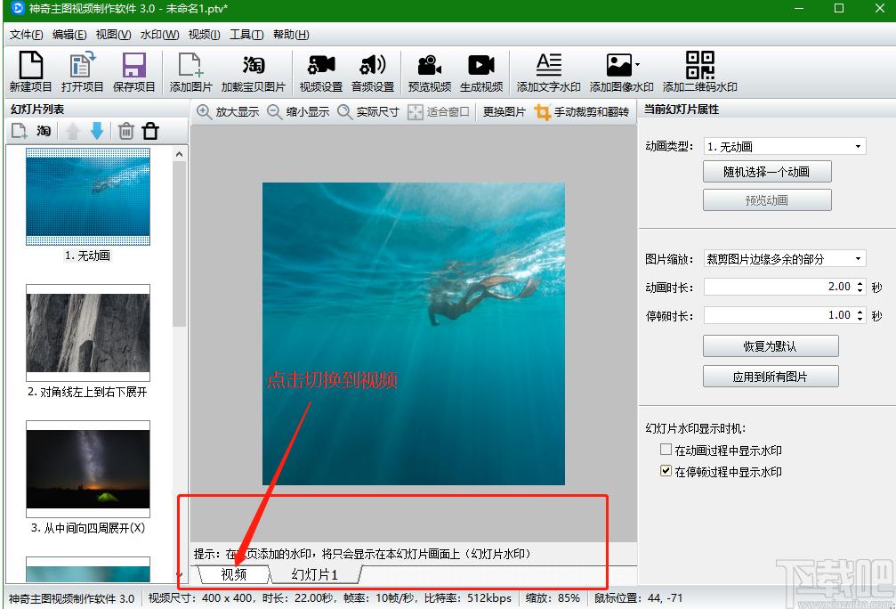Screen dimensions: 896x609
Task: Open the 视图(V) menu
Action: (x=113, y=35)
